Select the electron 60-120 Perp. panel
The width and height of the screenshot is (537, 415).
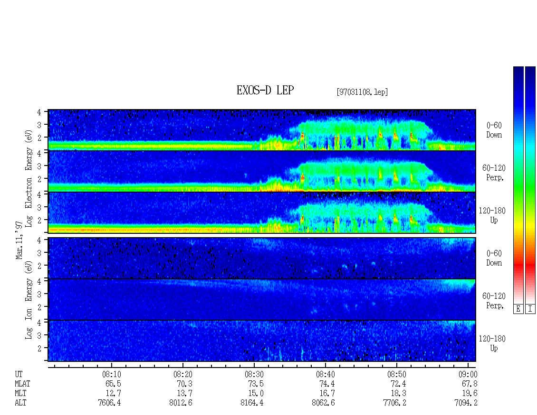point(262,171)
